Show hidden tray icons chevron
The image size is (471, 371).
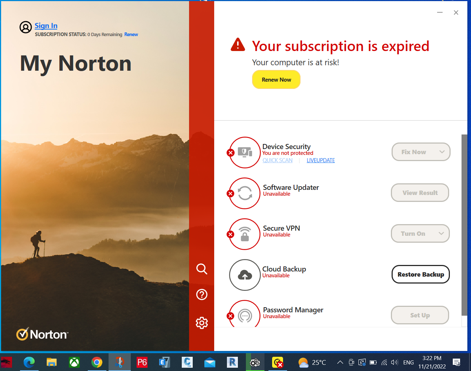point(340,362)
